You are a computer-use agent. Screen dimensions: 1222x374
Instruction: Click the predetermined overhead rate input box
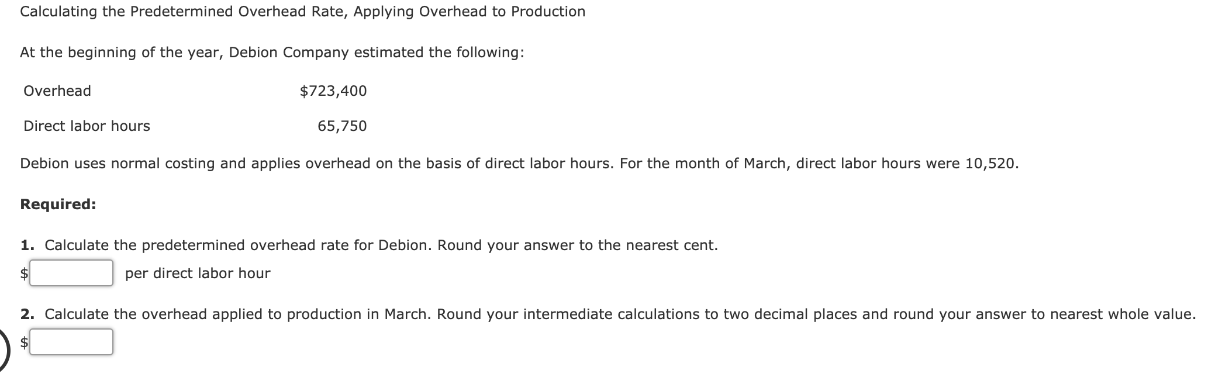71,273
